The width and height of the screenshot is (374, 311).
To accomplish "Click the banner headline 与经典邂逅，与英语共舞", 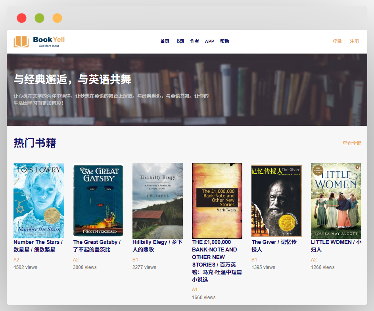I will 73,79.
